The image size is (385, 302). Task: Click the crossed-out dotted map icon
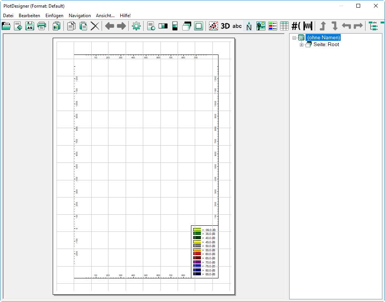point(214,26)
